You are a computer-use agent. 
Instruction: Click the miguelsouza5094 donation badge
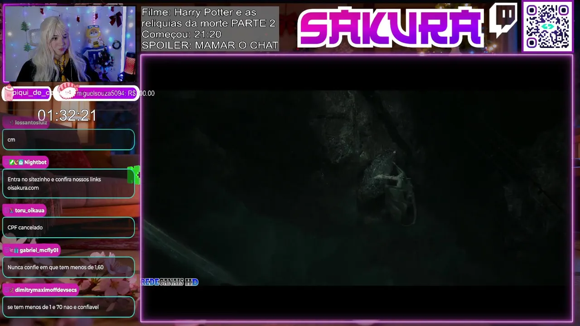point(97,93)
